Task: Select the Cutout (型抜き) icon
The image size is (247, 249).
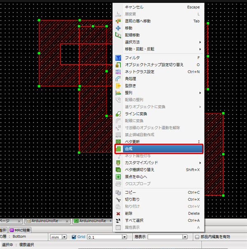Action: click(x=118, y=86)
